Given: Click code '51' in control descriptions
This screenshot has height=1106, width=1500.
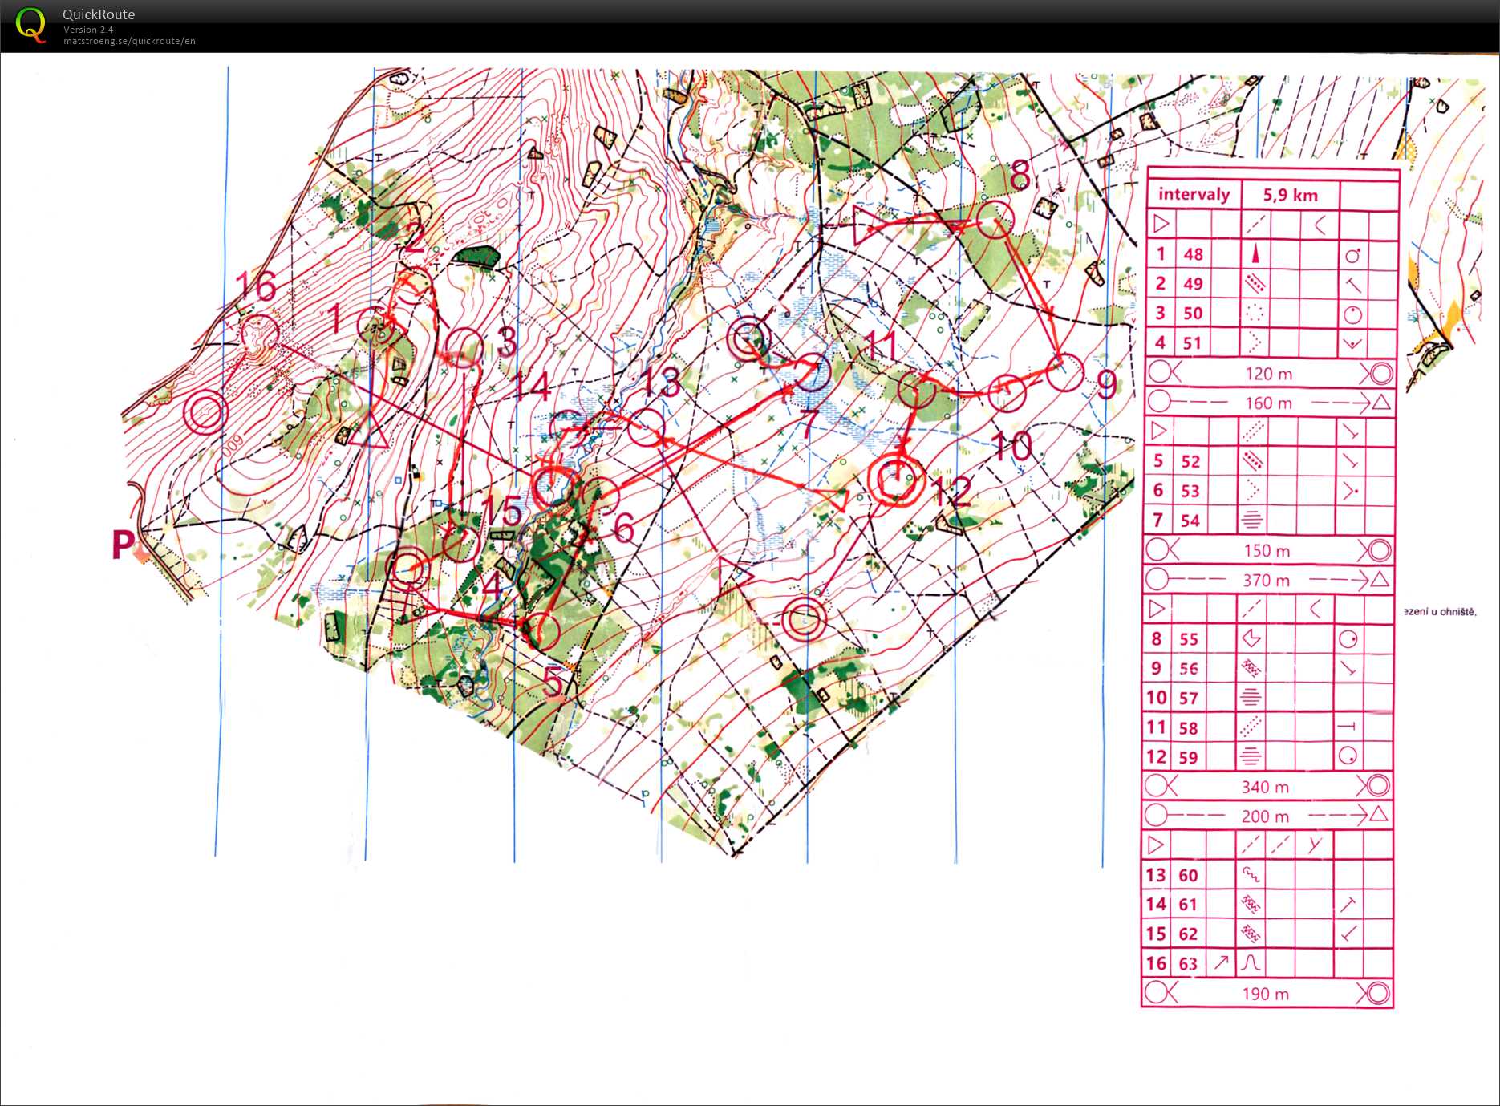Looking at the screenshot, I should [1193, 343].
